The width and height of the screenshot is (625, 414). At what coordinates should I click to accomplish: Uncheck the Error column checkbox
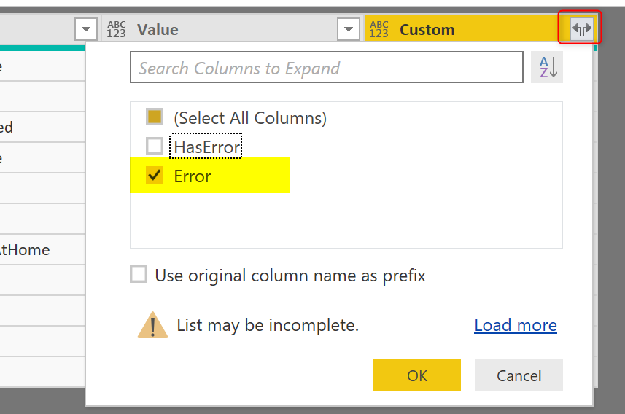coord(155,176)
